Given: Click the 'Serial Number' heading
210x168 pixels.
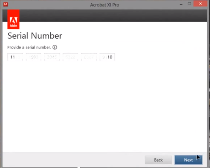Looking at the screenshot, I should tap(35, 36).
